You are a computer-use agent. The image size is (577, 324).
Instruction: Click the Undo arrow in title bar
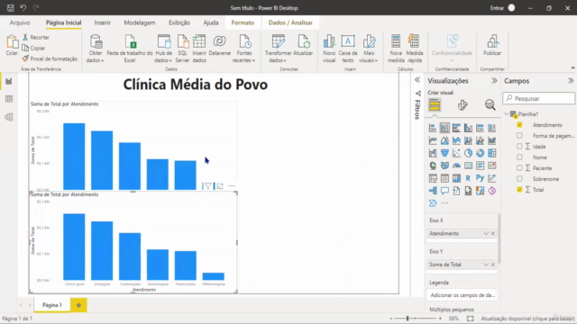pyautogui.click(x=23, y=8)
